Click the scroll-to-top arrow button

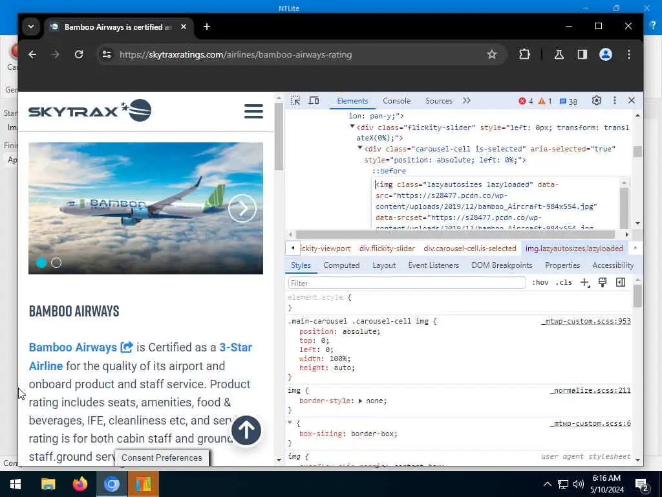(x=246, y=430)
